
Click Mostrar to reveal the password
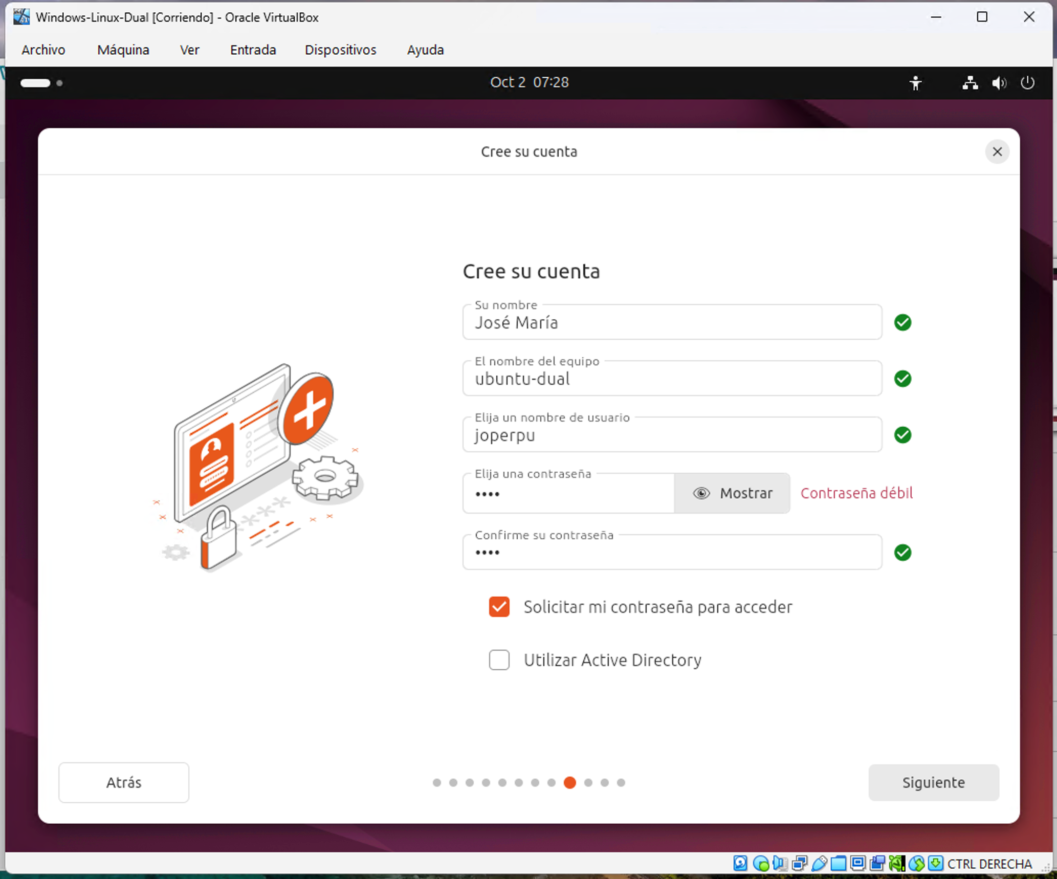point(732,493)
